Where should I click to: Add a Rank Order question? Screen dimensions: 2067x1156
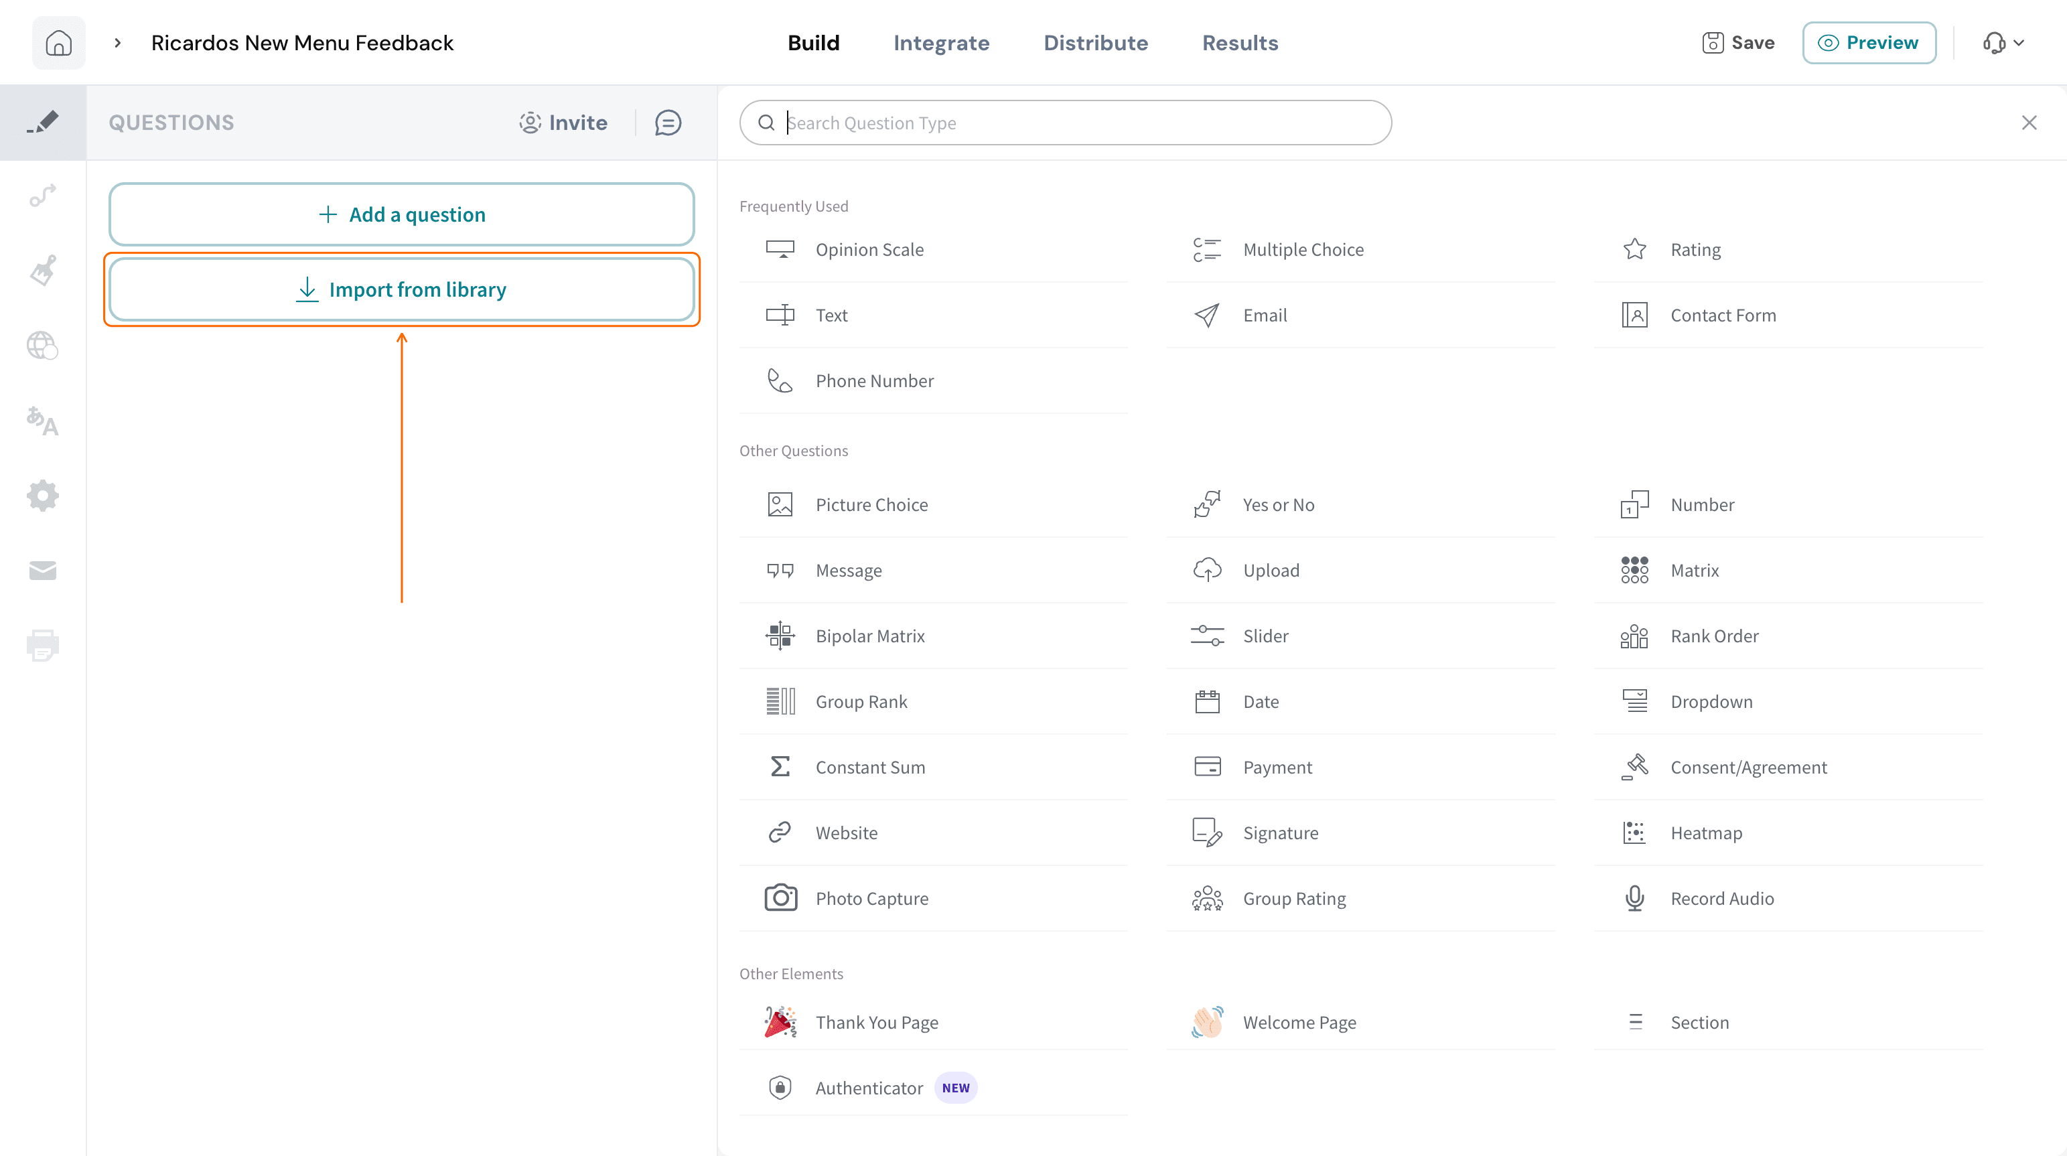[1788, 636]
